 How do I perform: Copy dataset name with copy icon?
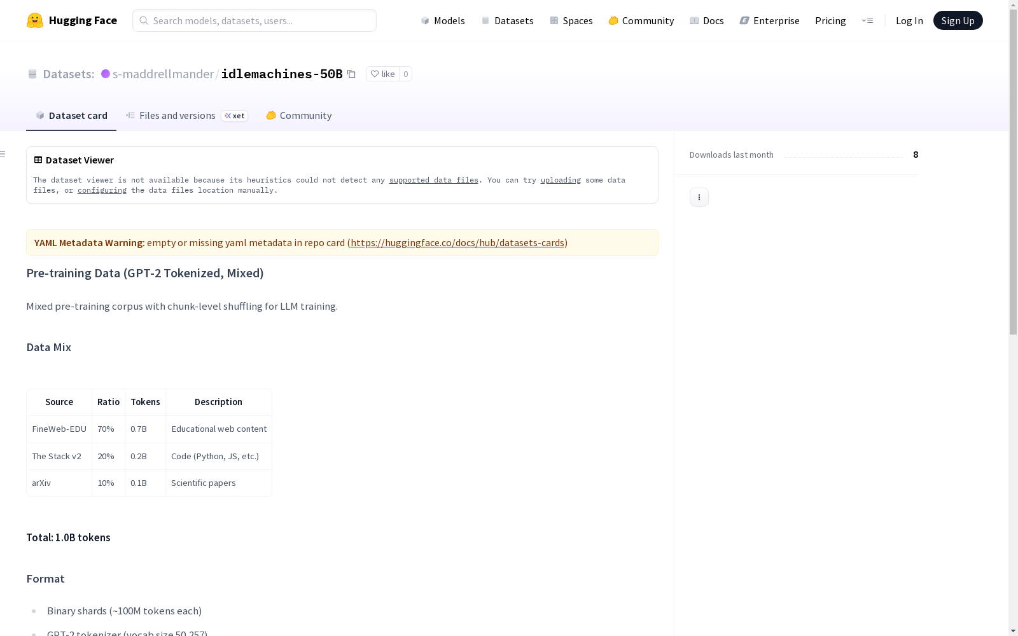tap(351, 74)
